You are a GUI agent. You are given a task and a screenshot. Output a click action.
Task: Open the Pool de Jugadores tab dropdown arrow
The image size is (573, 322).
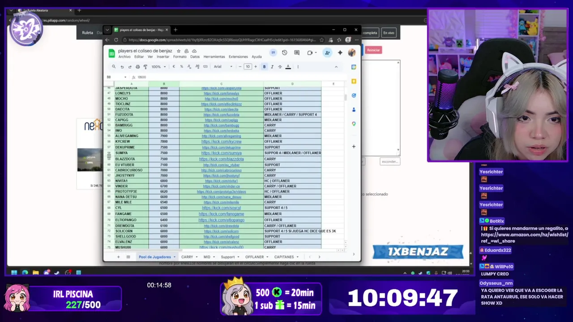click(175, 257)
